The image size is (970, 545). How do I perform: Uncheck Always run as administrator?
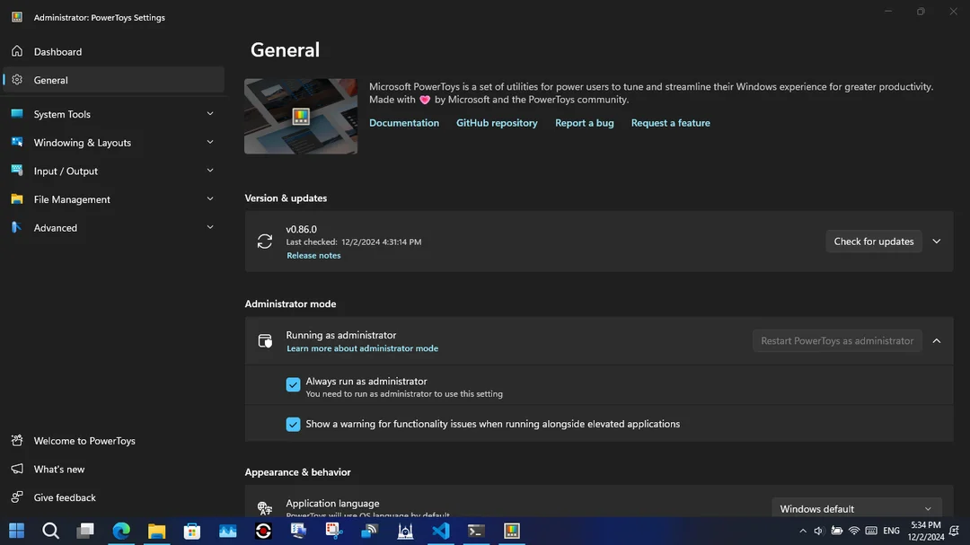click(293, 385)
